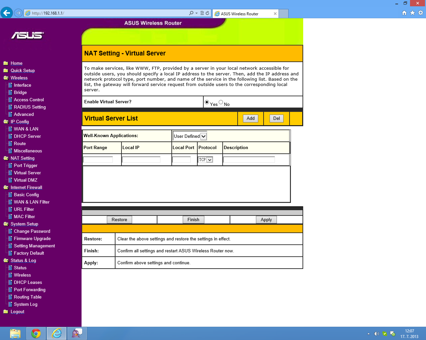Screen dimensions: 426x340
Task: Open File Explorer from the taskbar
Action: pos(15,333)
